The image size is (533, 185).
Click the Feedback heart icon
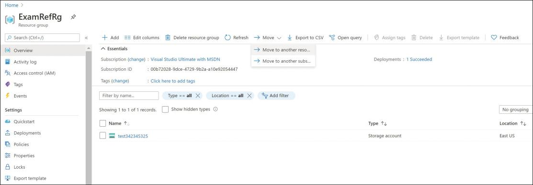pyautogui.click(x=494, y=38)
